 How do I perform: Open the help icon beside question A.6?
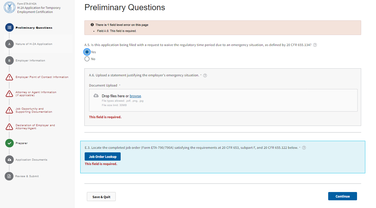[205, 75]
